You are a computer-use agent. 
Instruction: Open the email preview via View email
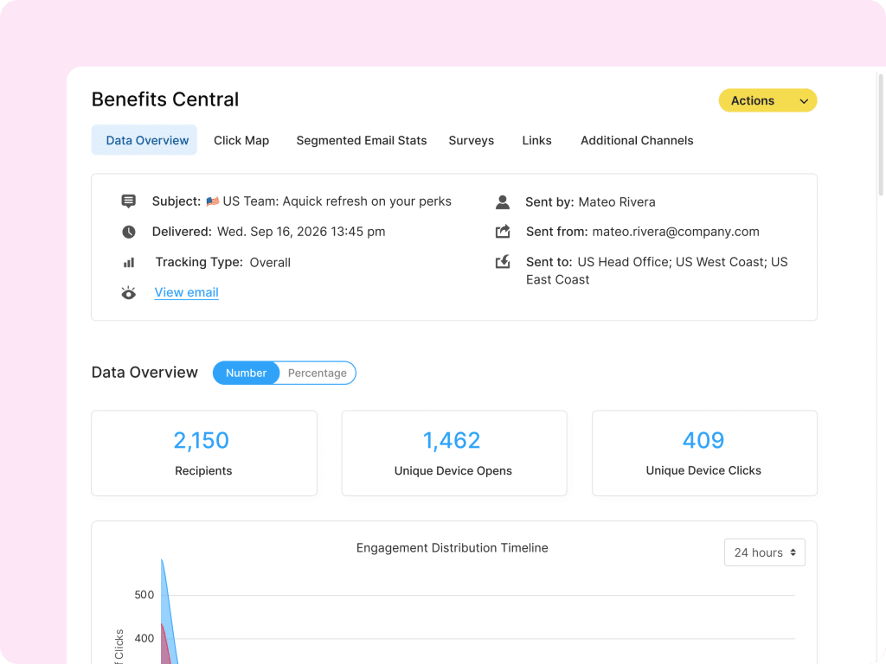point(186,292)
